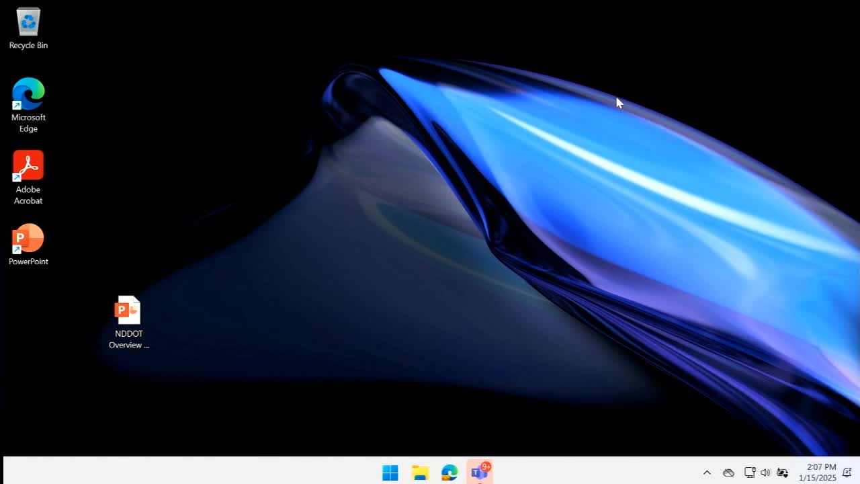Select the Adobe Acrobat desktop shortcut
Image resolution: width=860 pixels, height=484 pixels.
tap(28, 177)
